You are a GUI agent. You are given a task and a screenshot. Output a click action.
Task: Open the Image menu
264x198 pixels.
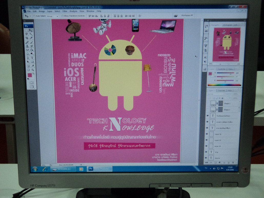point(42,11)
